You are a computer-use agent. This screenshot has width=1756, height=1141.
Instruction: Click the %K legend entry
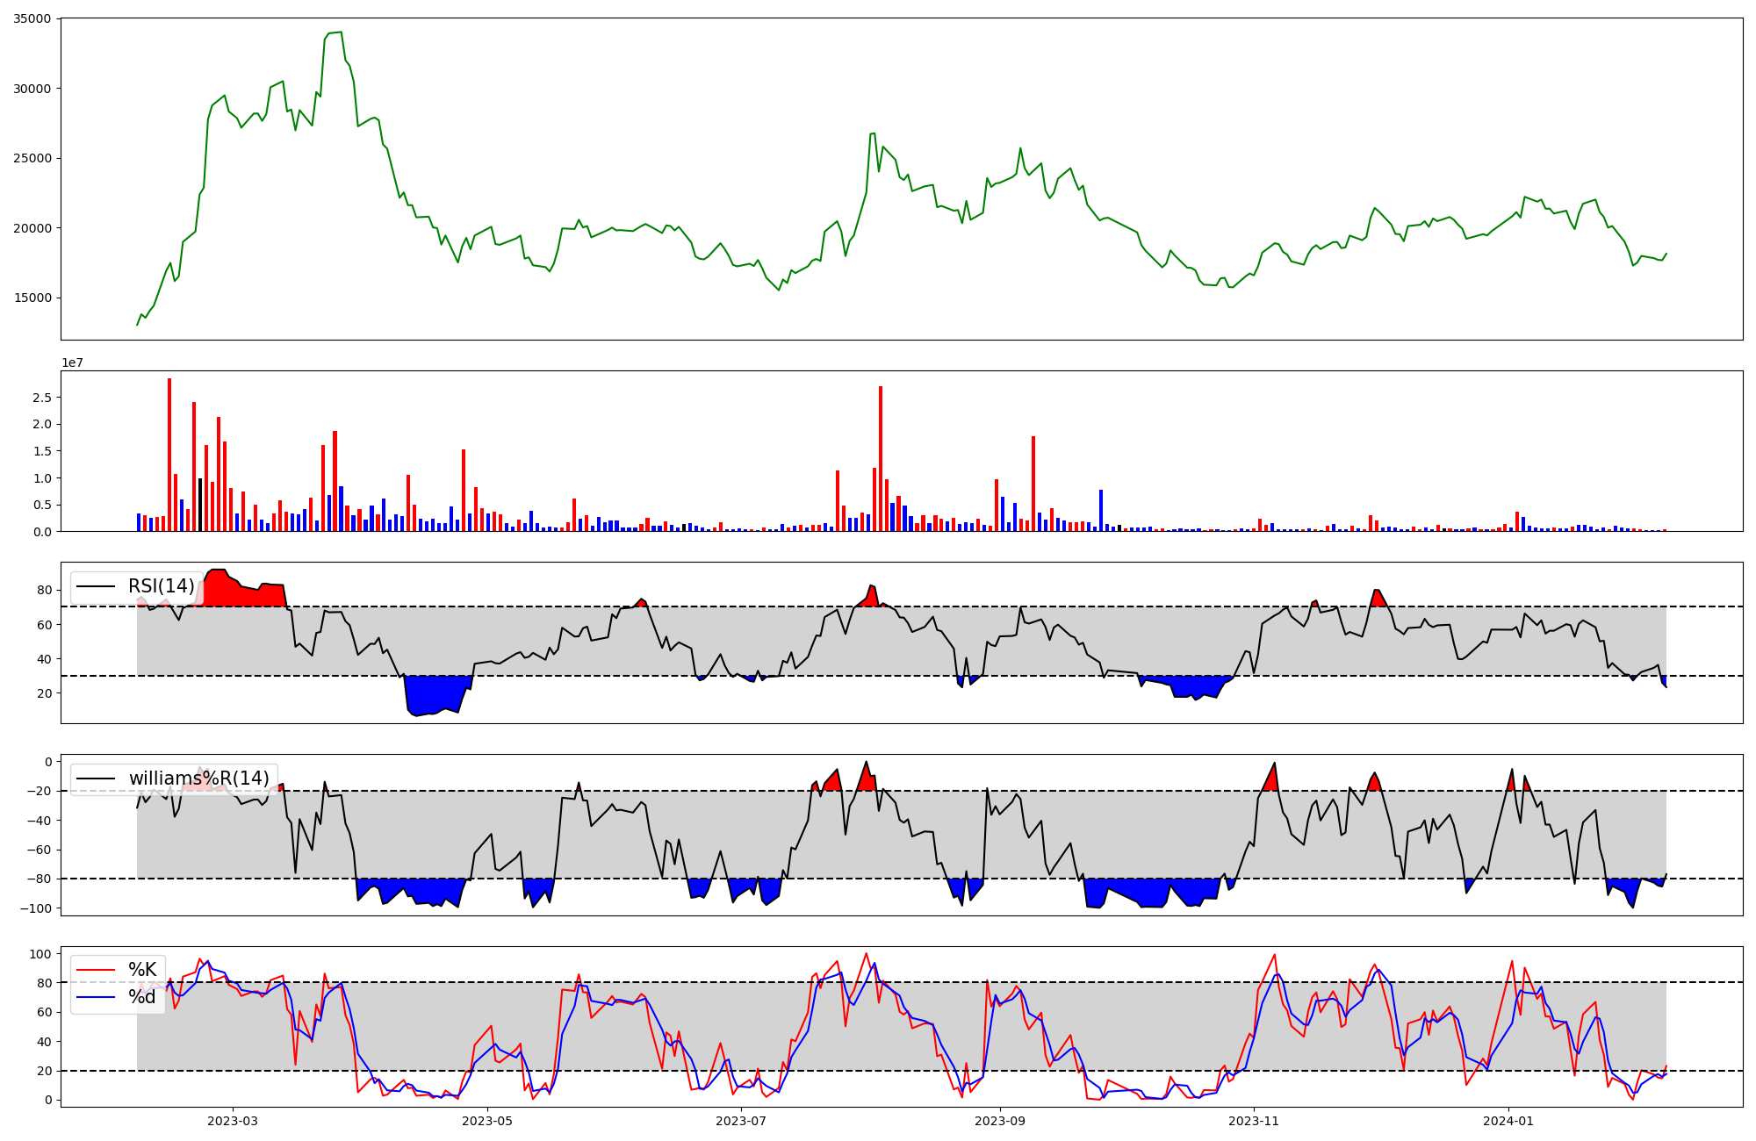pos(142,970)
